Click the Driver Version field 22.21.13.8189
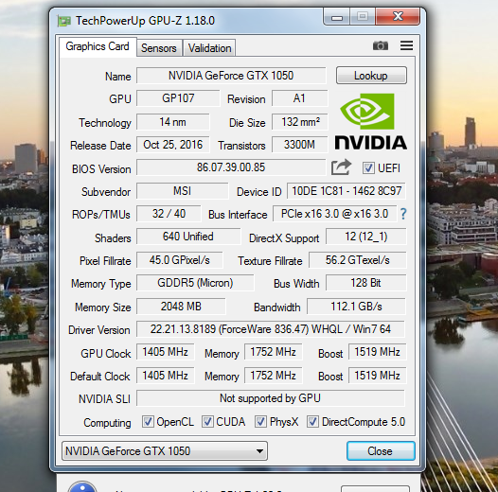The image size is (498, 492). coord(271,329)
